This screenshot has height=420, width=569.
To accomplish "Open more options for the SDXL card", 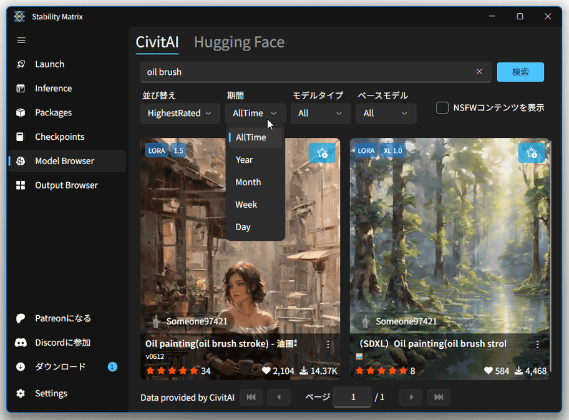I will (x=537, y=344).
